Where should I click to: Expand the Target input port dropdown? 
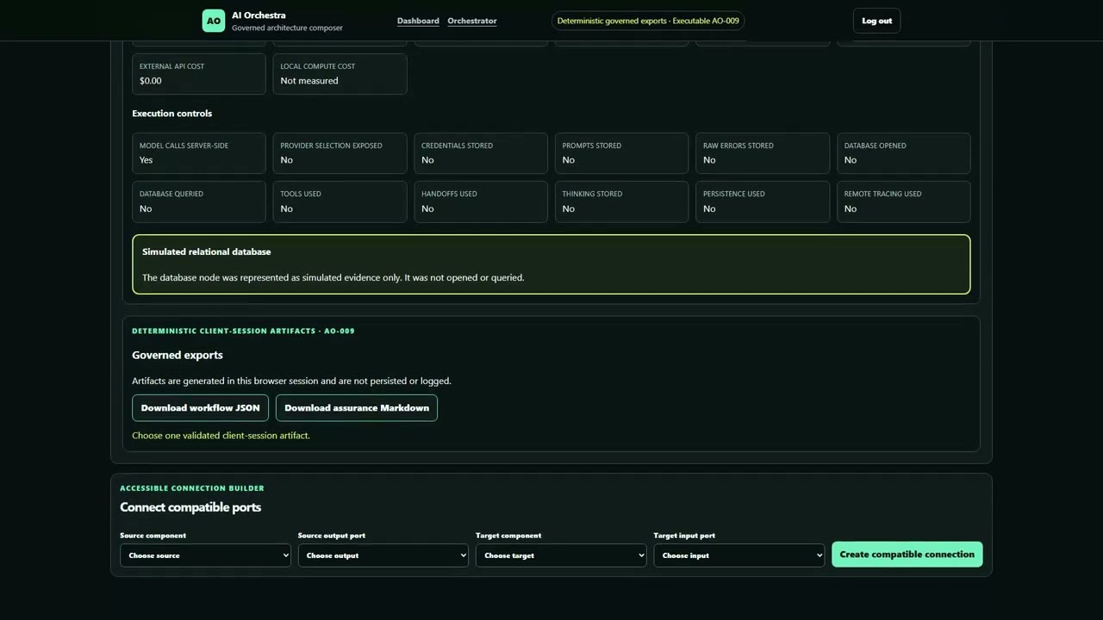pos(738,555)
